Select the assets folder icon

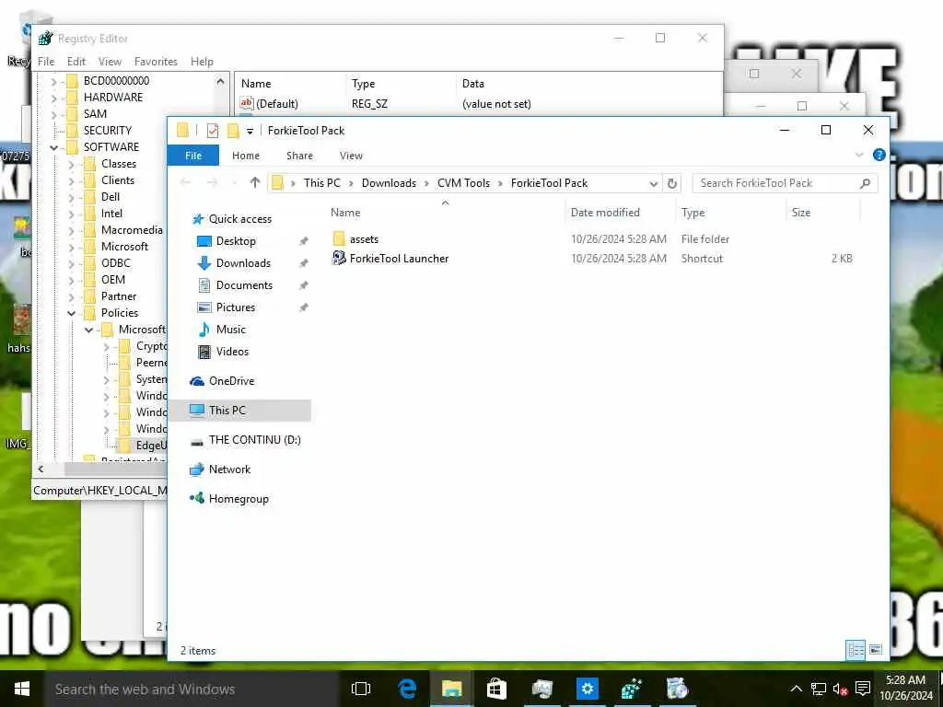(339, 238)
